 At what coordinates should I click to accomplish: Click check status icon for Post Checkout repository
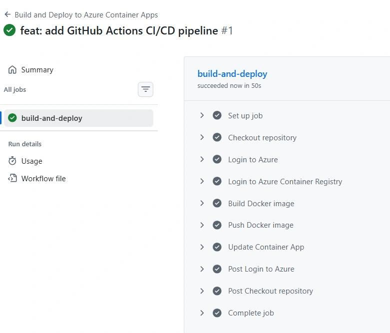[217, 291]
